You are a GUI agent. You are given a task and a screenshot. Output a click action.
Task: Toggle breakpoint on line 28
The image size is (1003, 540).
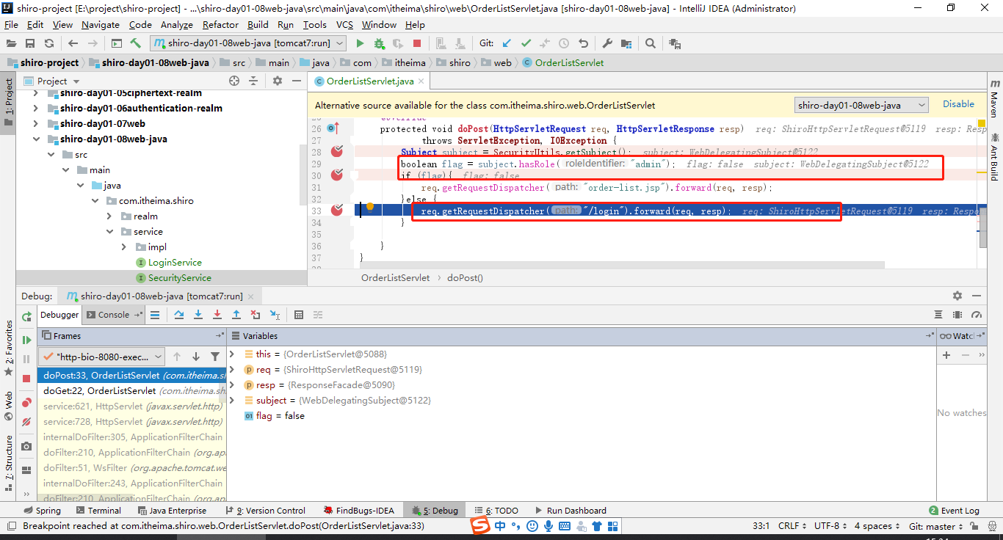(x=337, y=150)
